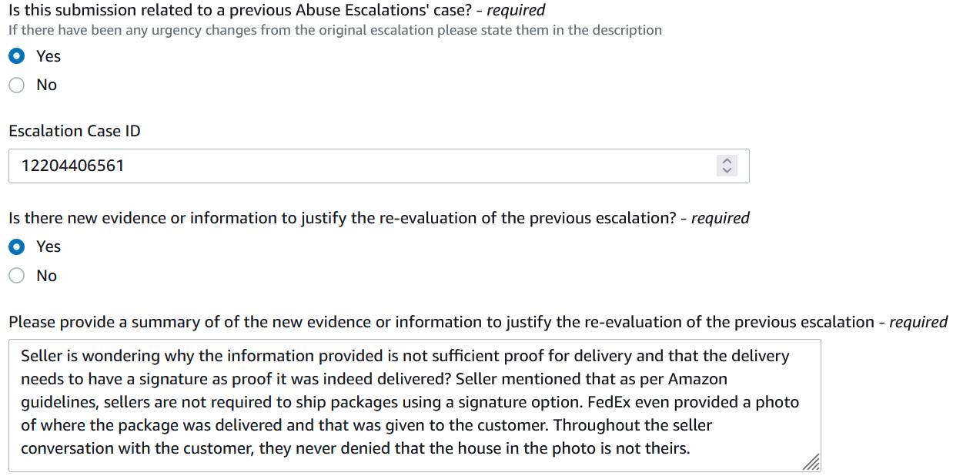The width and height of the screenshot is (963, 476).
Task: Decrement Escalation Case ID with down arrow
Action: pos(727,170)
